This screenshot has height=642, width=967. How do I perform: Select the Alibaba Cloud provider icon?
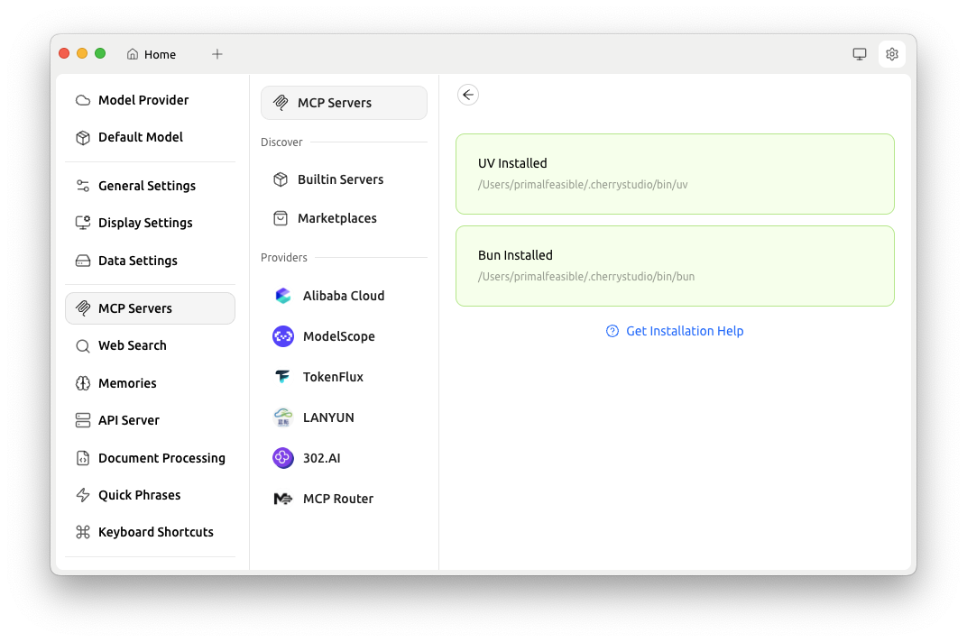click(x=283, y=296)
